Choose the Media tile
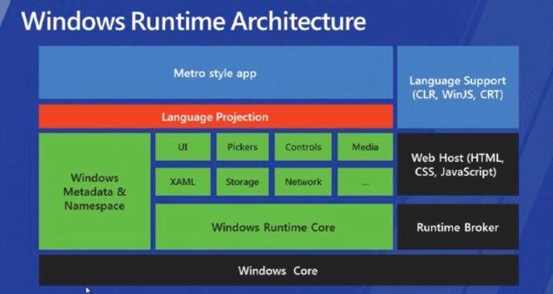553x294 pixels. (365, 147)
